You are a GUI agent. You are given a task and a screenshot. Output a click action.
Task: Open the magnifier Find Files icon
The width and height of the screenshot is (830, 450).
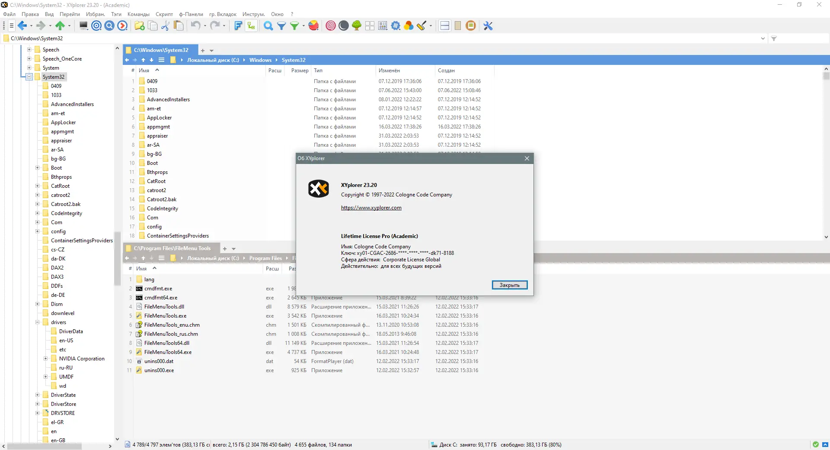click(268, 26)
